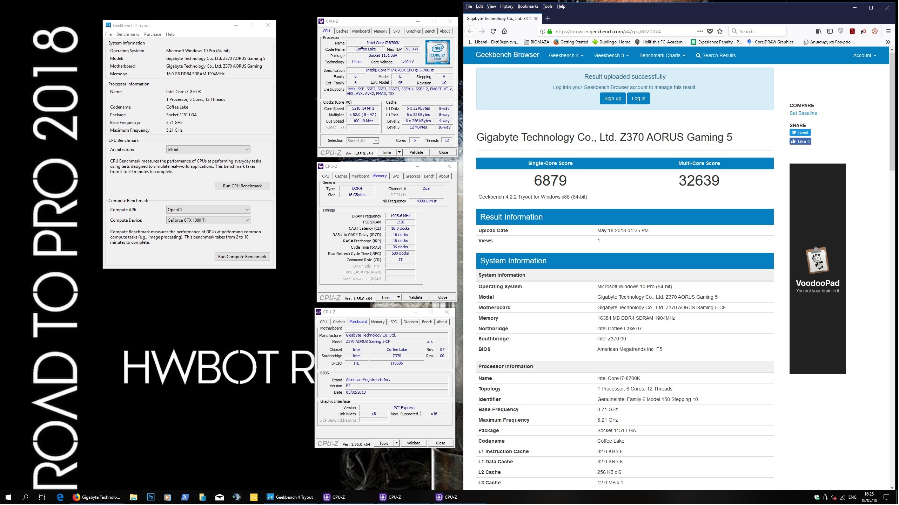The height and width of the screenshot is (505, 899).
Task: Open the Firefox Bookmarks menu
Action: pyautogui.click(x=529, y=6)
